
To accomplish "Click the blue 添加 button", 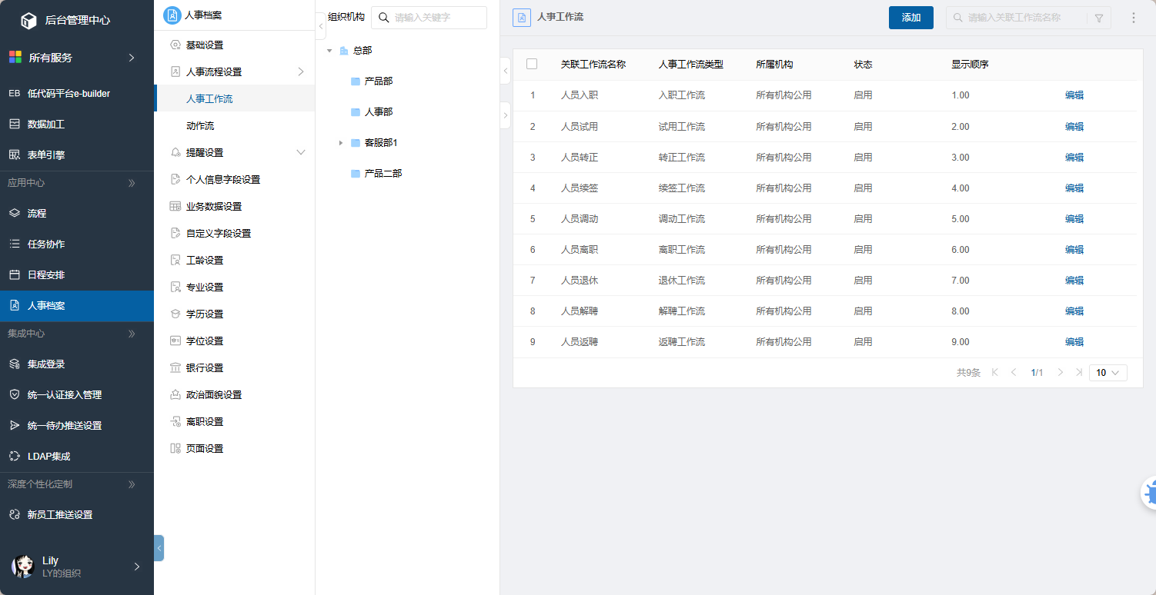I will (x=910, y=18).
